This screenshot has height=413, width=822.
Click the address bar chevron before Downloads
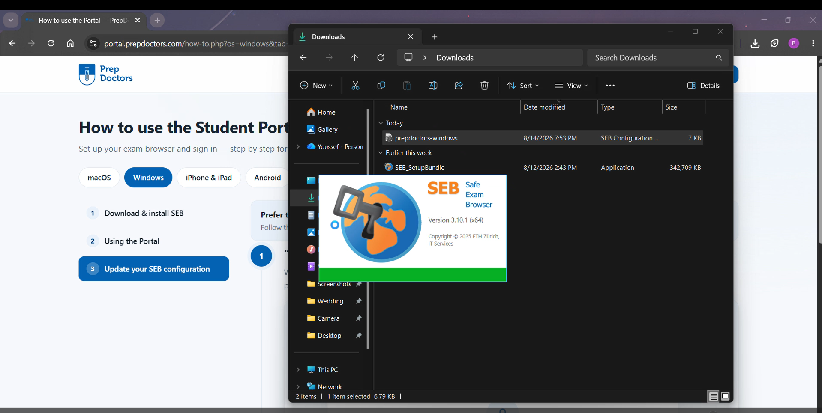(x=425, y=58)
